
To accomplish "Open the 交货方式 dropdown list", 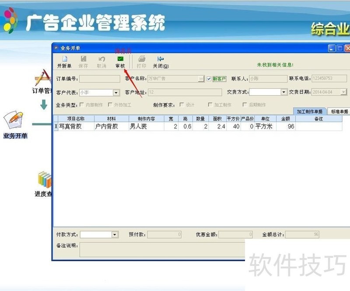I will click(284, 92).
